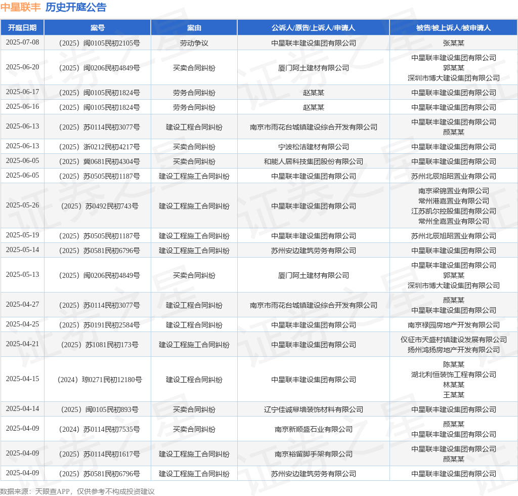Image resolution: width=518 pixels, height=496 pixels.
Task: Click defendant 仪征市天盛村镇建设发展有限公司
Action: click(453, 340)
